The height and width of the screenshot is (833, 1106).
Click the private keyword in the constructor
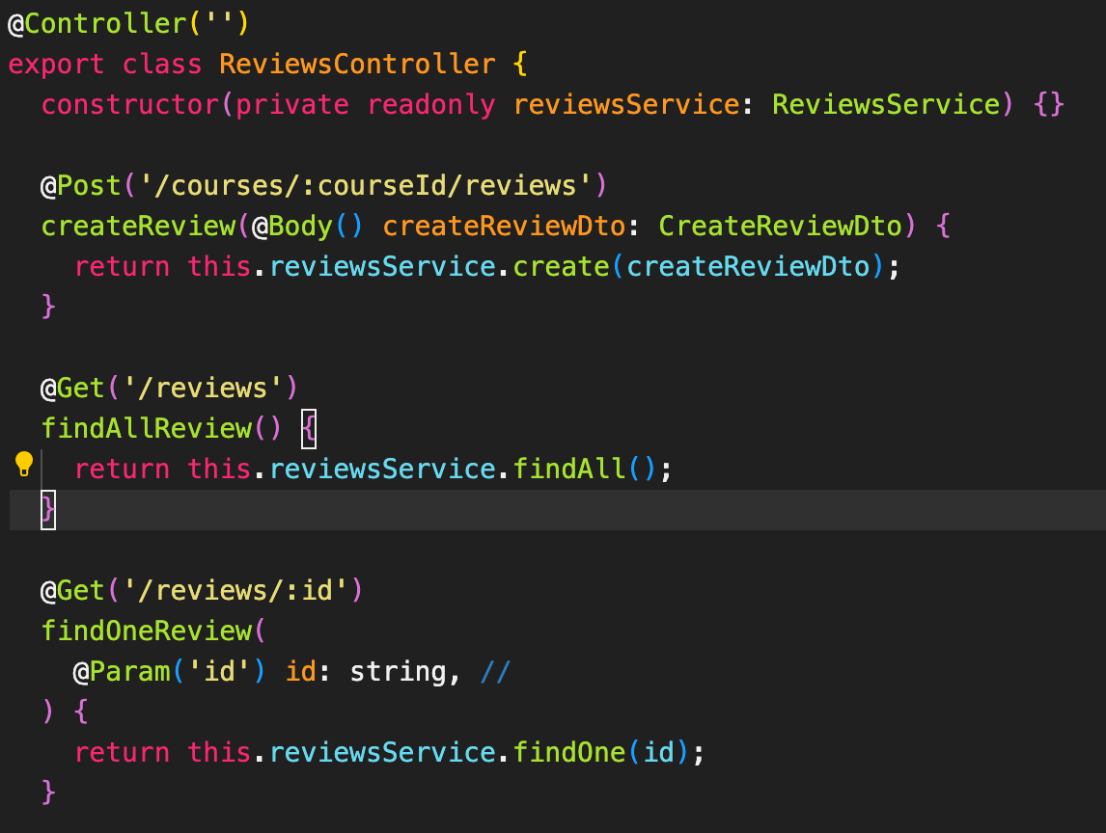click(292, 105)
